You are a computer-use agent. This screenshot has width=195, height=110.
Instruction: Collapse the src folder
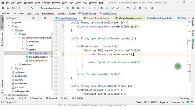[x=9, y=26]
